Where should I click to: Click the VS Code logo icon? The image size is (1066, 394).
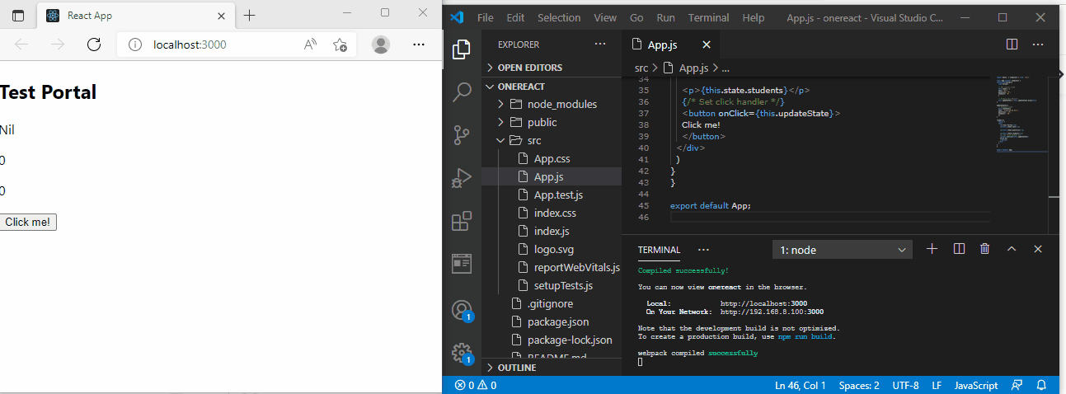458,17
